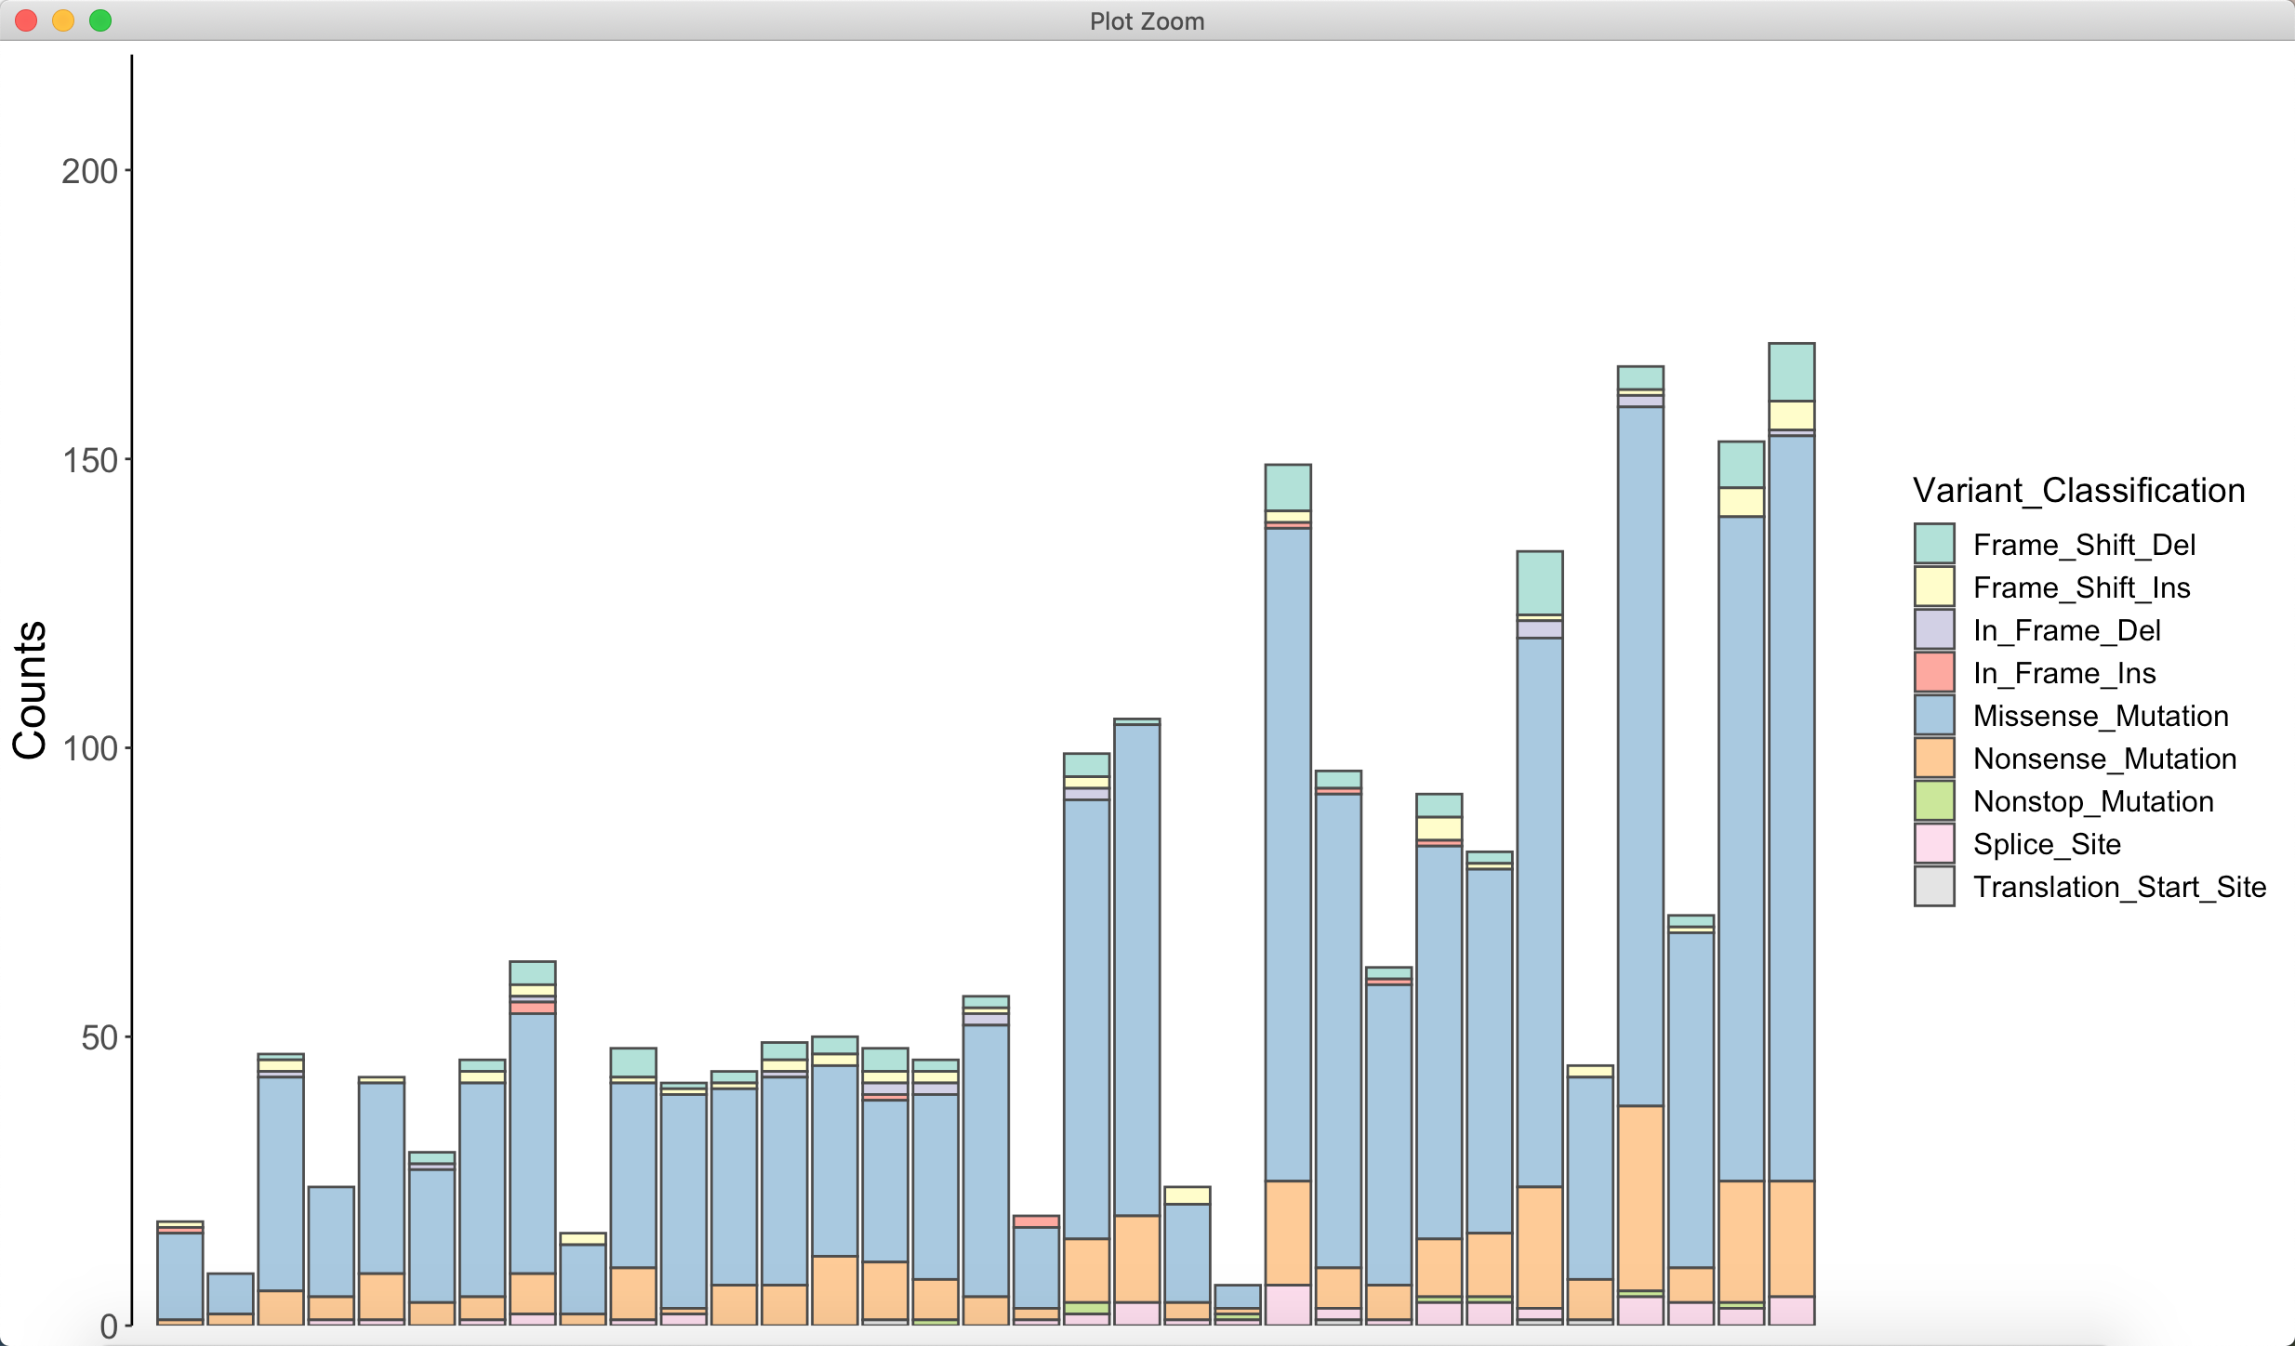Click the In_Frame_Del lavender legend swatch
This screenshot has width=2295, height=1346.
(x=1934, y=629)
